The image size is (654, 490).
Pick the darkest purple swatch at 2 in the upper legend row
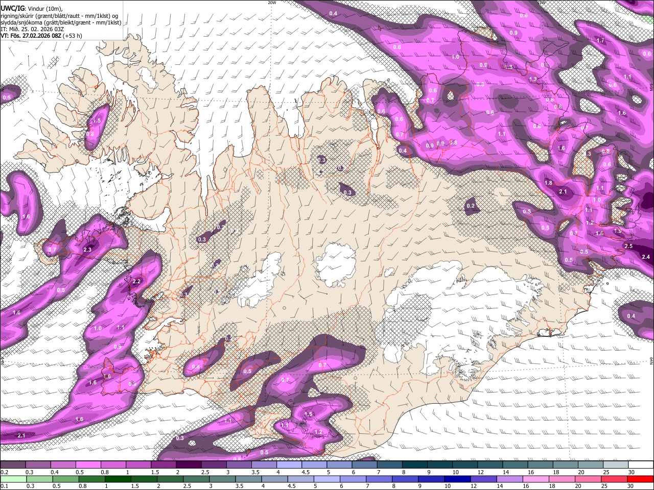coord(189,465)
